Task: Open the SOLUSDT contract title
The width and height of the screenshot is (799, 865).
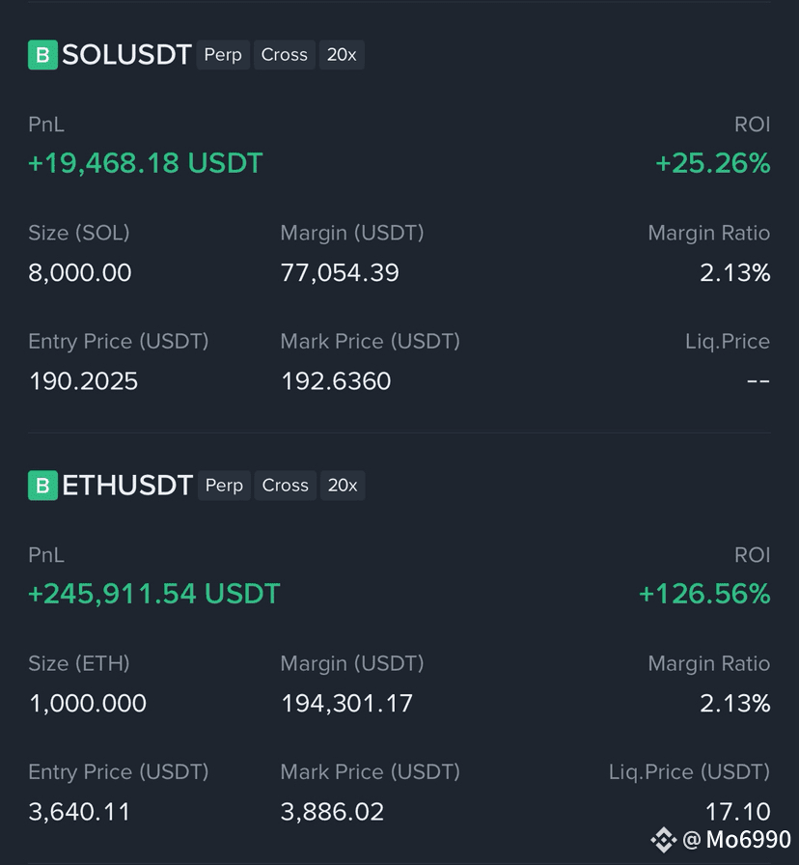Action: [x=126, y=55]
